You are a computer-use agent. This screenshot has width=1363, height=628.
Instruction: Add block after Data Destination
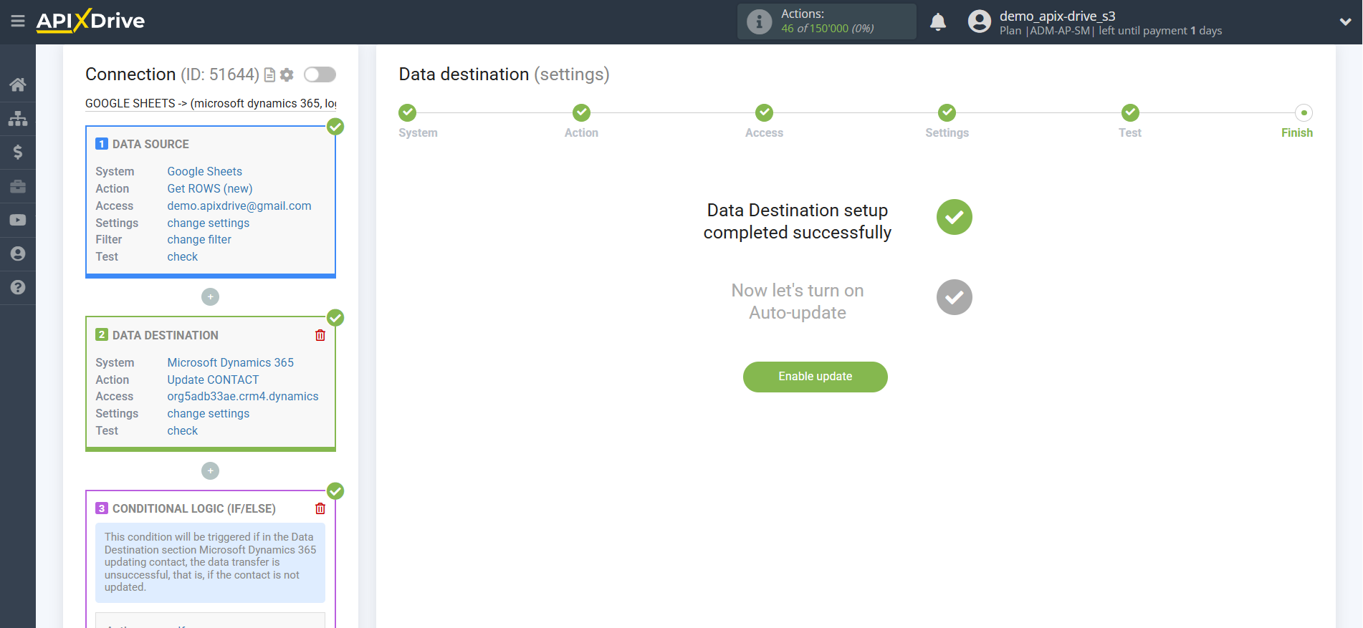pos(210,470)
